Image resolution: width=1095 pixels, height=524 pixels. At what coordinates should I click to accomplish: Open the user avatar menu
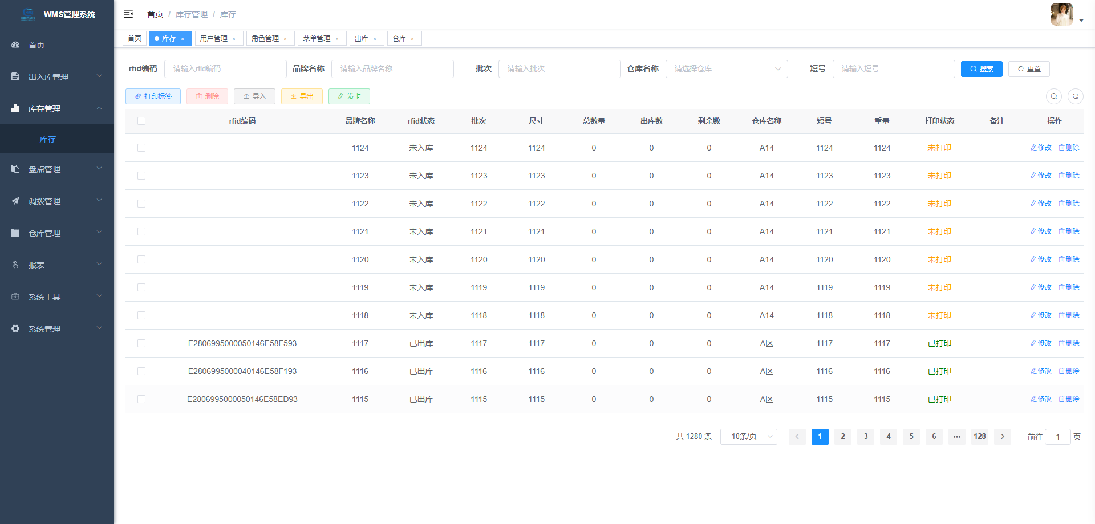1066,14
